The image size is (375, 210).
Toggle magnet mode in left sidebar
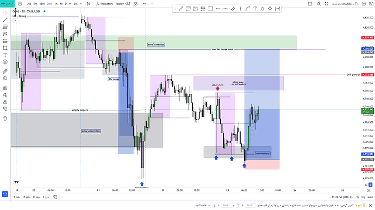tap(5, 88)
